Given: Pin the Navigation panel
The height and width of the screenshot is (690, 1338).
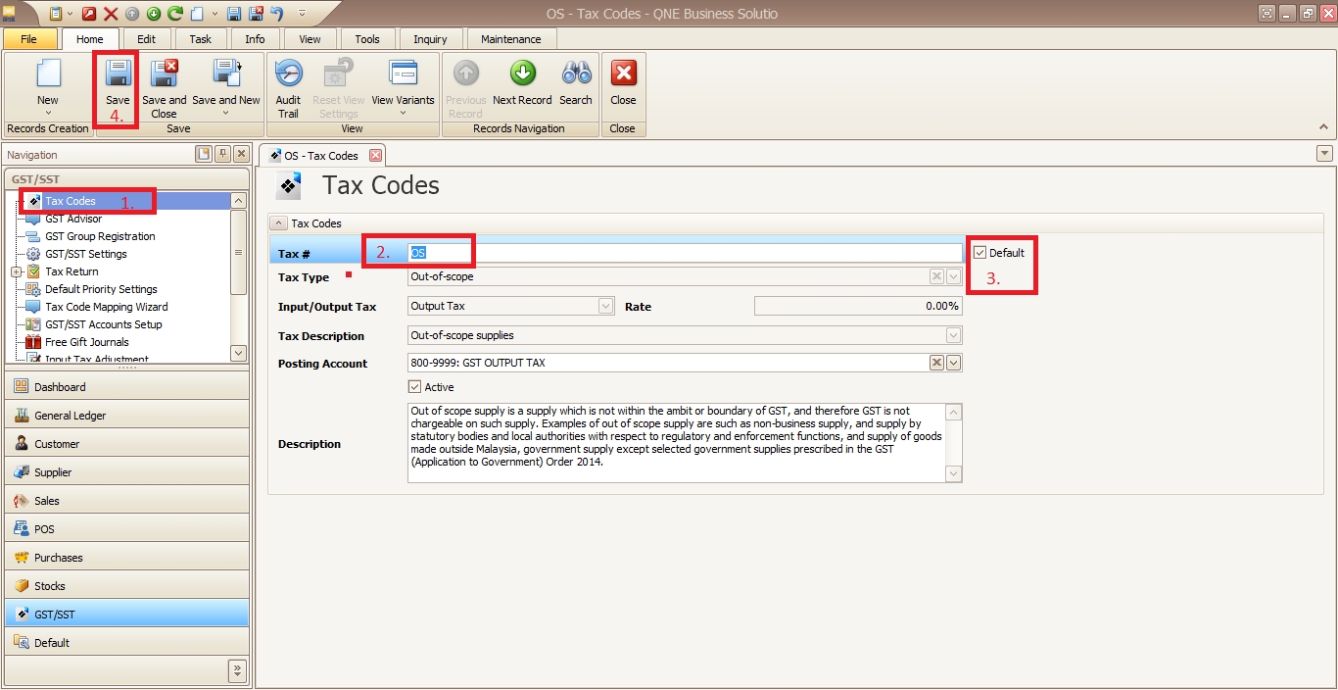Looking at the screenshot, I should (222, 154).
